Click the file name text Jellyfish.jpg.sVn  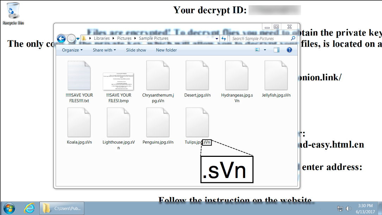[276, 95]
